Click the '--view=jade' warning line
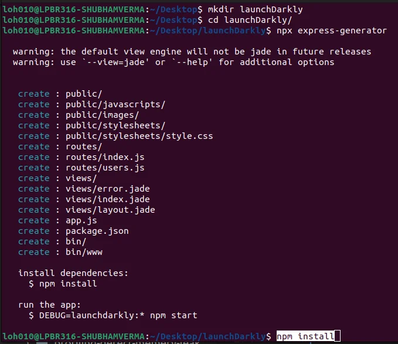Image resolution: width=398 pixels, height=344 pixels. coord(174,62)
